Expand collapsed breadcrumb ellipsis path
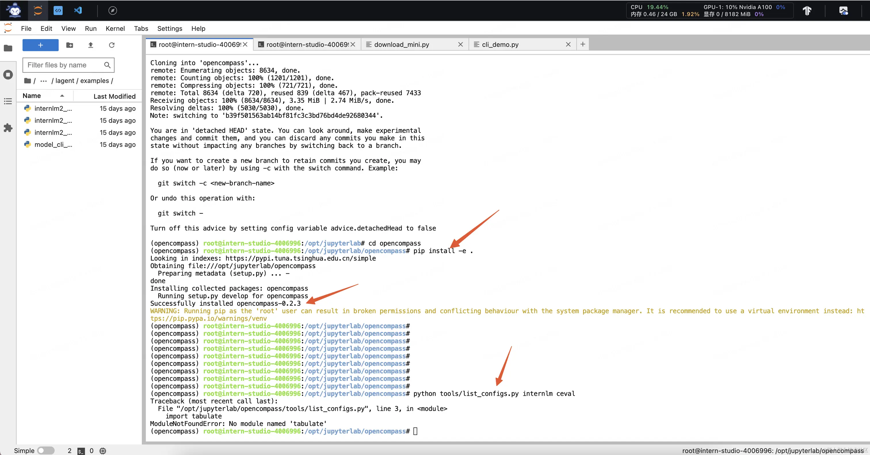The image size is (870, 455). point(43,81)
